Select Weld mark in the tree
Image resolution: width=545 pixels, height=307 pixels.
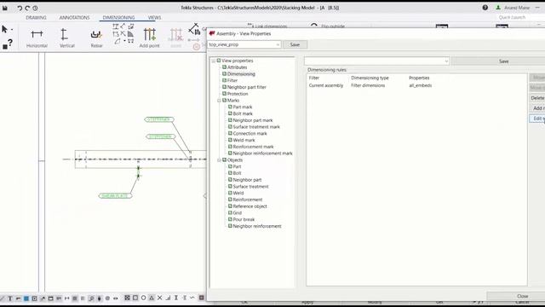tap(244, 140)
